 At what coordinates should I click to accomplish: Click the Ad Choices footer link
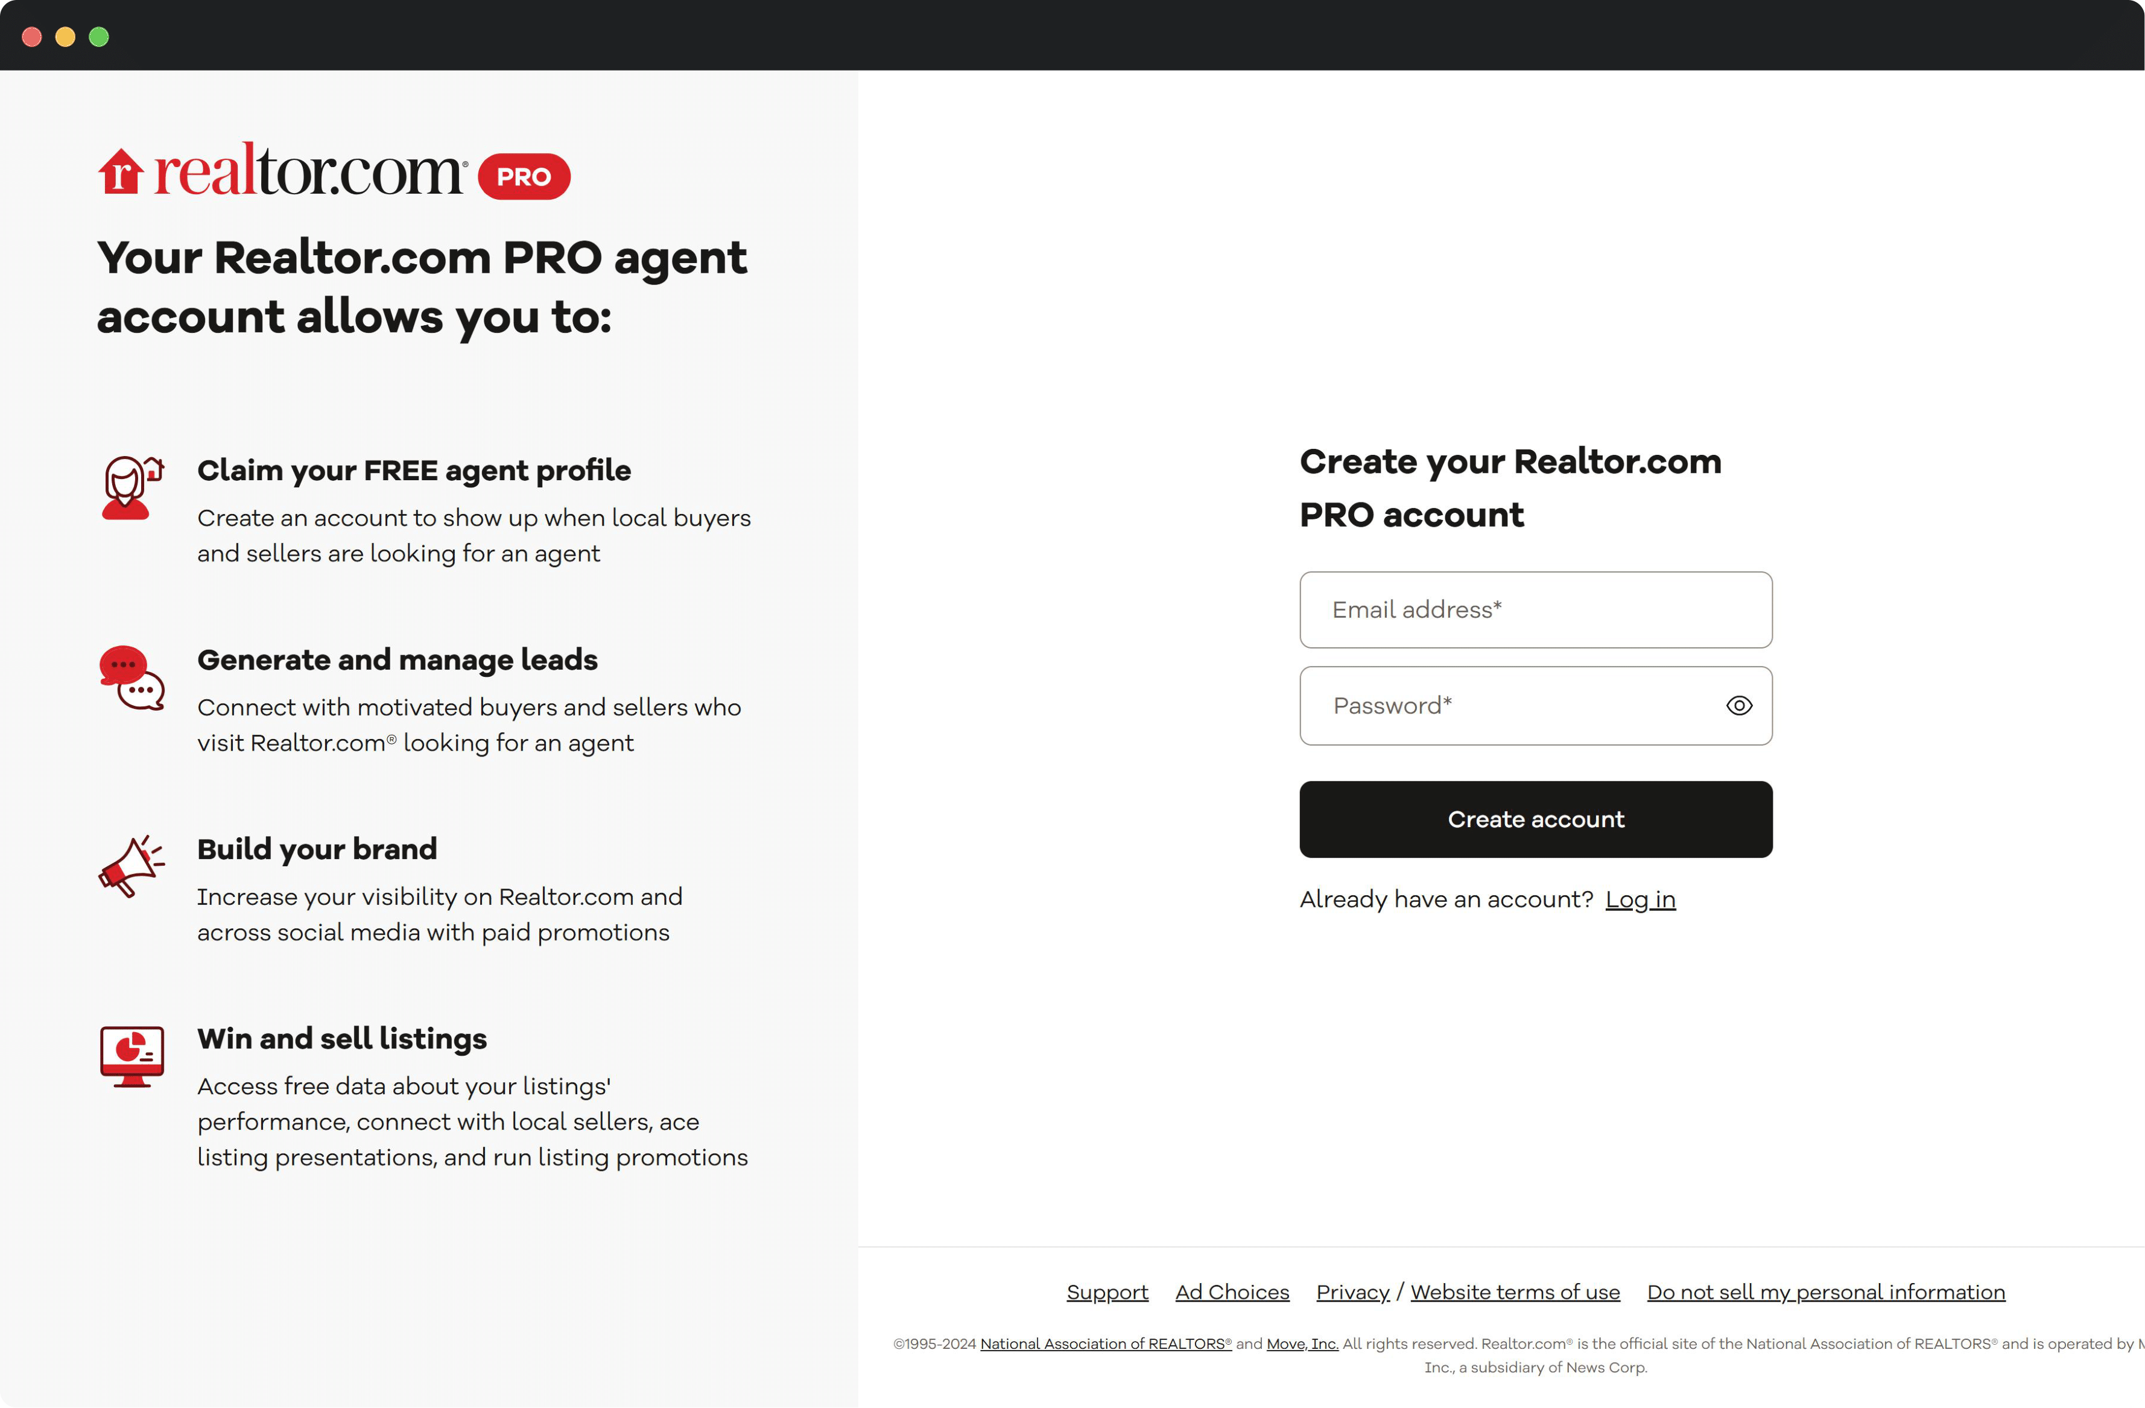(1232, 1292)
